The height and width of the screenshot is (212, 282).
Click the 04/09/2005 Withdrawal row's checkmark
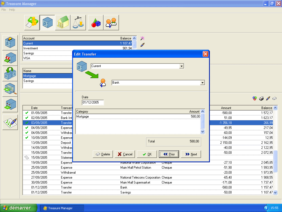pyautogui.click(x=27, y=132)
